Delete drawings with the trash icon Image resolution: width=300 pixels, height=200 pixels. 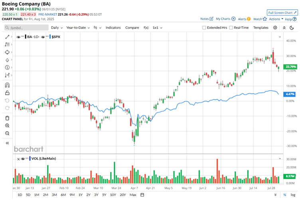pyautogui.click(x=7, y=118)
